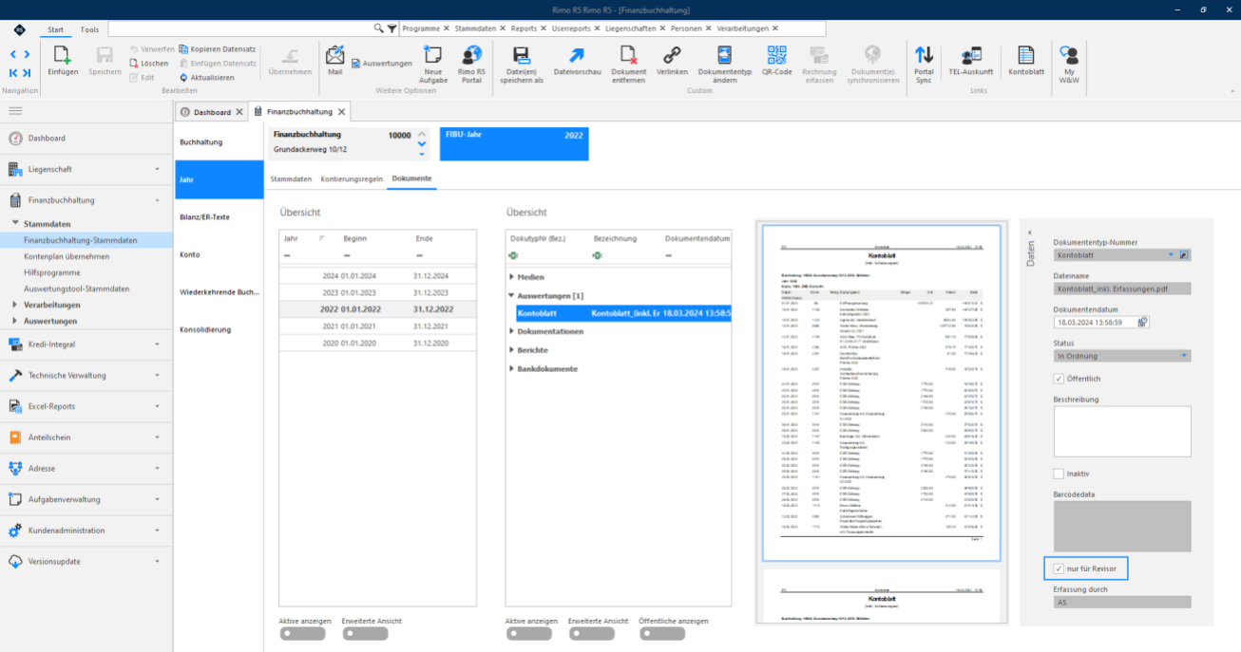
Task: Open the Kontierungsregeln sub-tab
Action: tap(351, 178)
